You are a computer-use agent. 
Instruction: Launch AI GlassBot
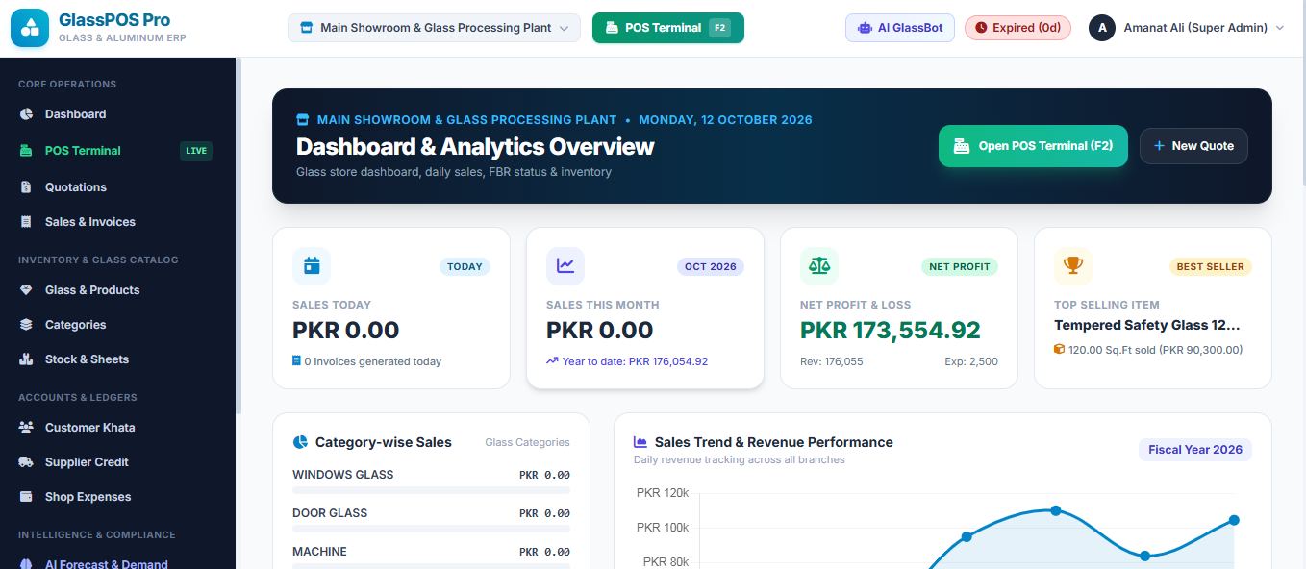tap(900, 28)
